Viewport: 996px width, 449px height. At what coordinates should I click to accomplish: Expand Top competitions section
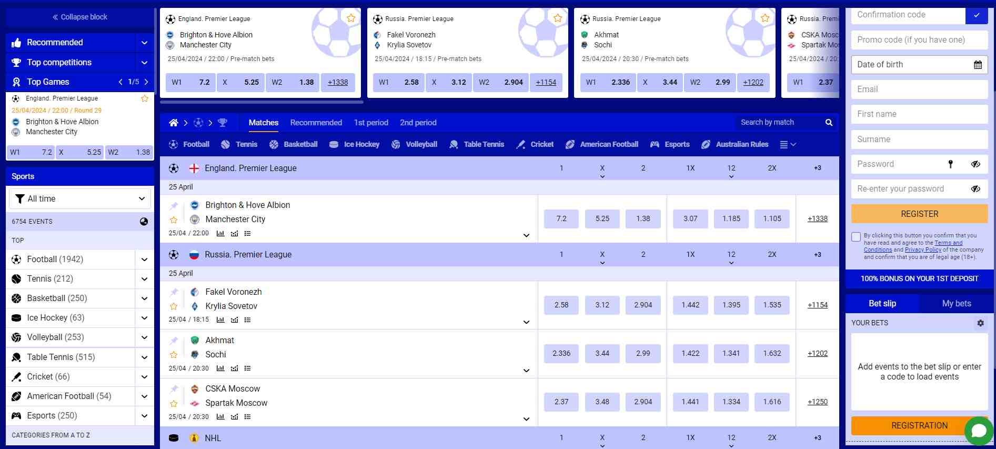pyautogui.click(x=144, y=63)
